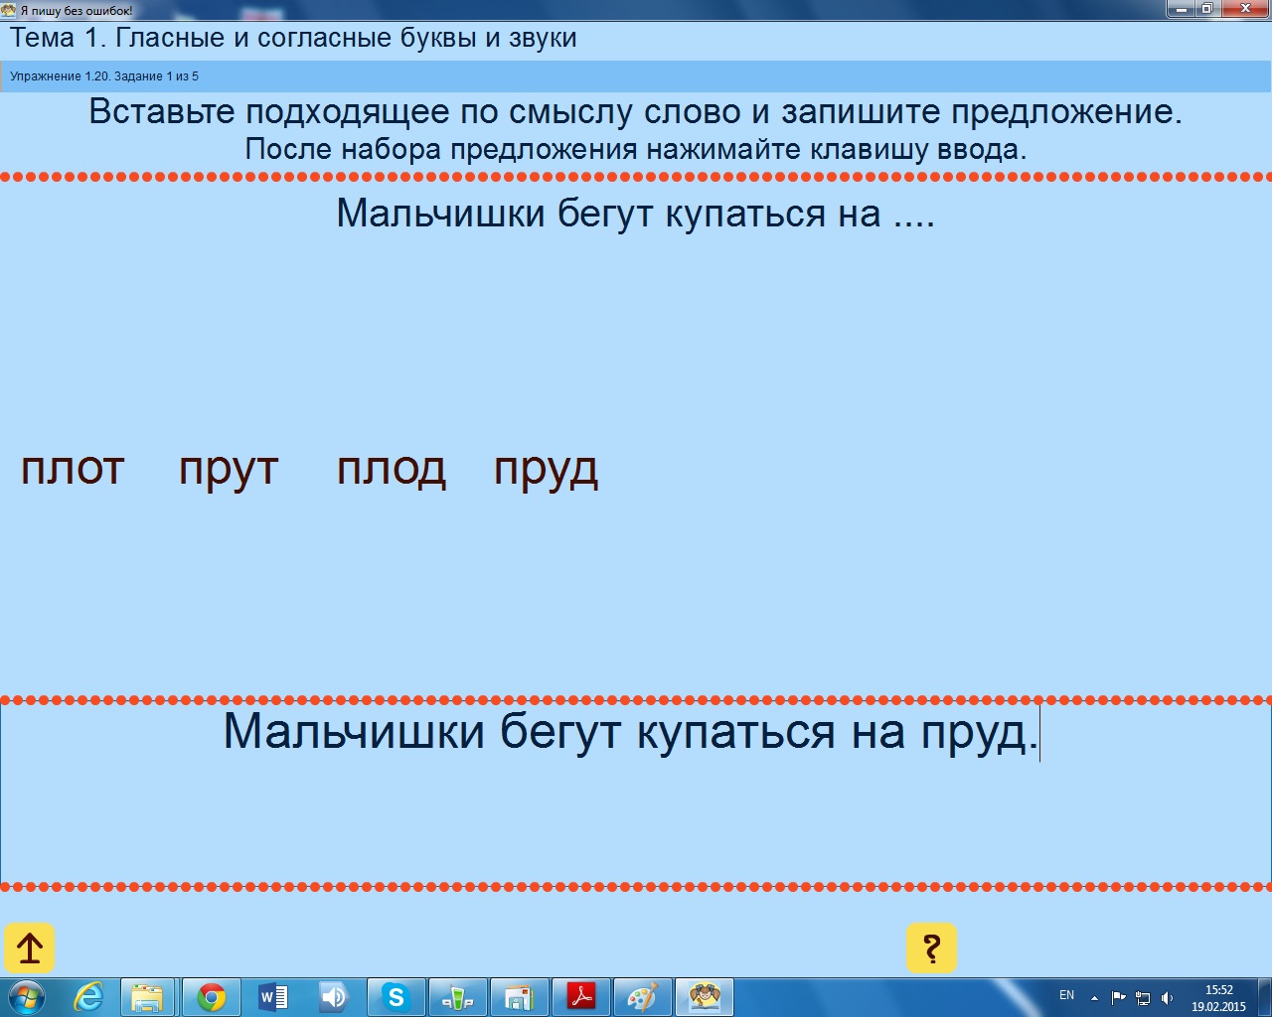Open Skype from the taskbar
This screenshot has height=1017, width=1272.
pyautogui.click(x=396, y=997)
